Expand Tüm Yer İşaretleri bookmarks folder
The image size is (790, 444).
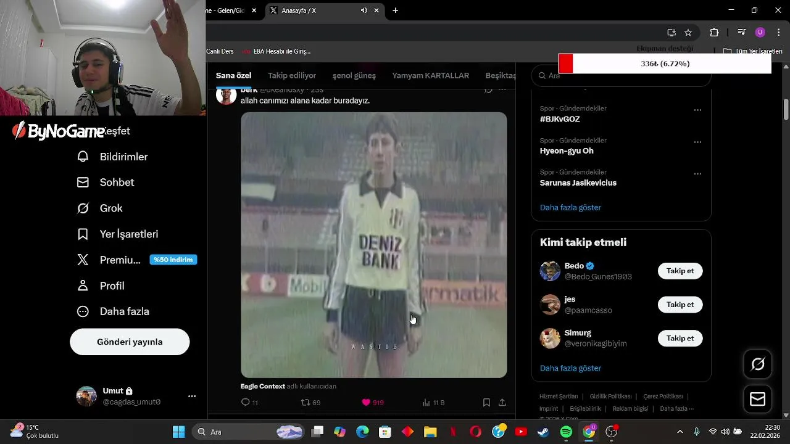coord(752,51)
